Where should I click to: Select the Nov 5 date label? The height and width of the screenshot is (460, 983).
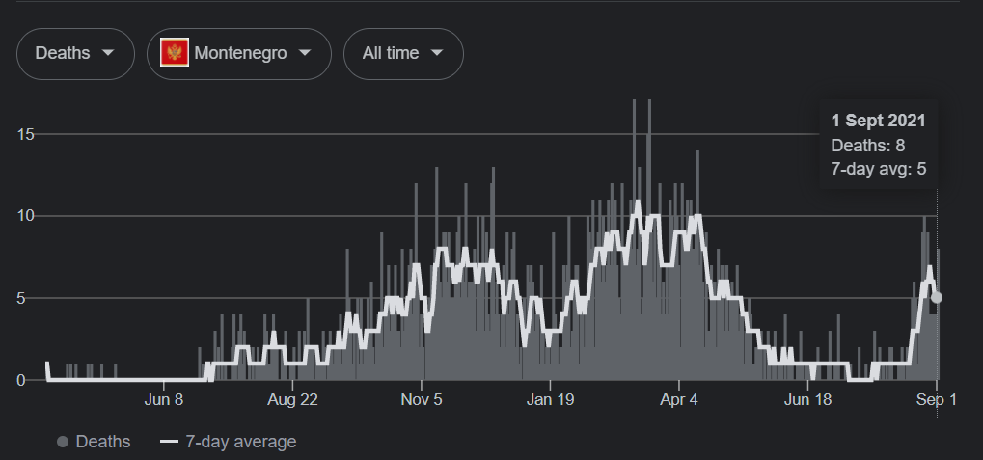pos(420,399)
